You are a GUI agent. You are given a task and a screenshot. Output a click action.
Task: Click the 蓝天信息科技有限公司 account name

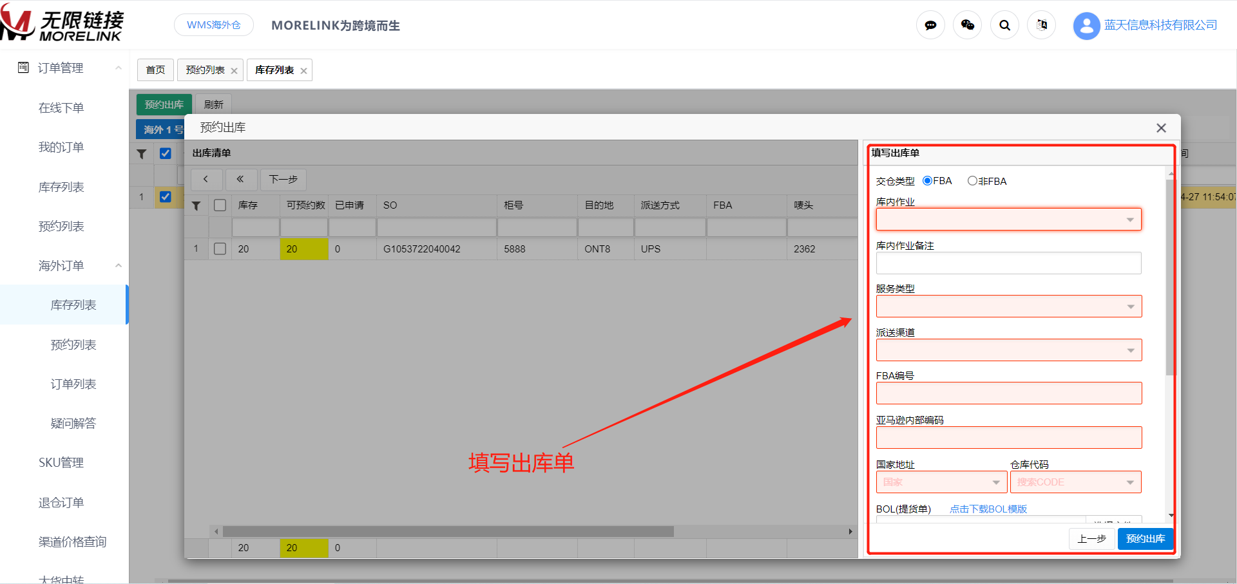pos(1161,25)
